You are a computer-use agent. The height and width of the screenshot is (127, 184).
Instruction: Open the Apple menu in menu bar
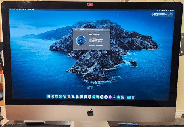pos(10,9)
